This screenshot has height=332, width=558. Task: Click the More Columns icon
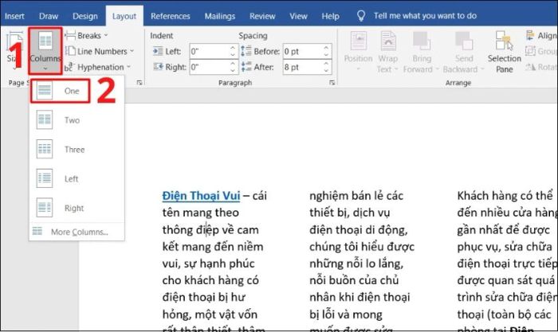37,232
